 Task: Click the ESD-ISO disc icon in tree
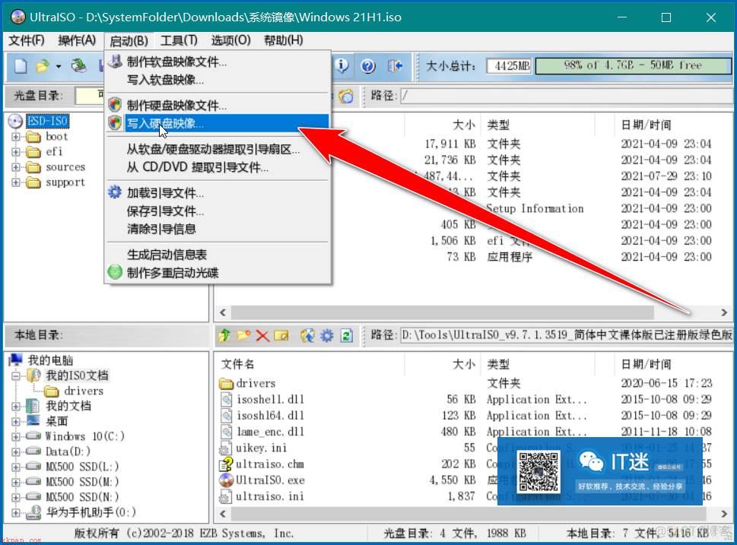(x=15, y=121)
